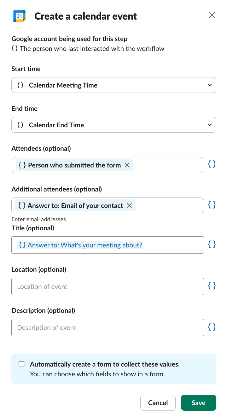Open the variable picker for Additional attendees
Image resolution: width=227 pixels, height=419 pixels.
tap(212, 205)
